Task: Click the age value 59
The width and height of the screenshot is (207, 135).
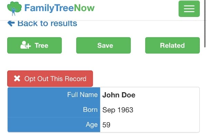Action: [106, 125]
